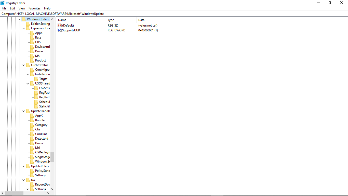The width and height of the screenshot is (348, 196).
Task: Click the Category key folder icon
Action: 32,125
